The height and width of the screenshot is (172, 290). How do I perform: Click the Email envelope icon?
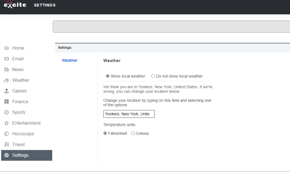[x=6, y=59]
